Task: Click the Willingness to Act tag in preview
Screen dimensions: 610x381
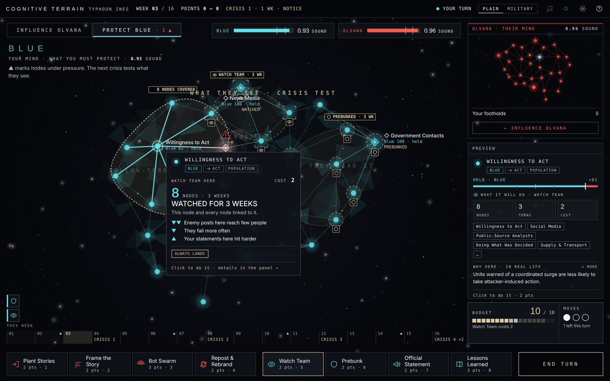Action: pos(499,226)
